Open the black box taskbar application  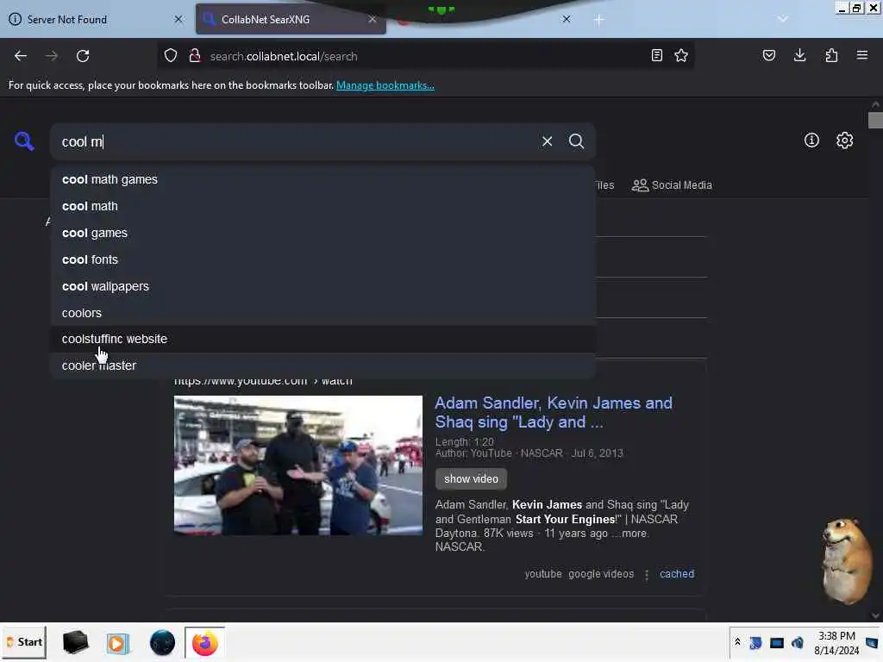(75, 643)
